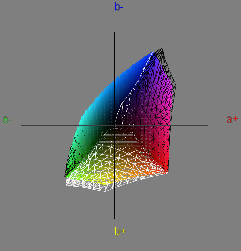Screen dimensions: 241x251
Task: Click the upper end of the vertical axis
Action: [x=114, y=33]
